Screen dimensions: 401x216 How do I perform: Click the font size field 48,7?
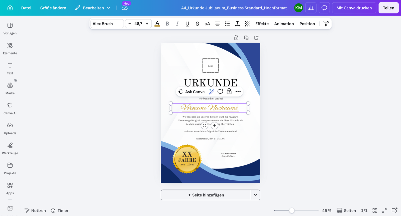[138, 24]
